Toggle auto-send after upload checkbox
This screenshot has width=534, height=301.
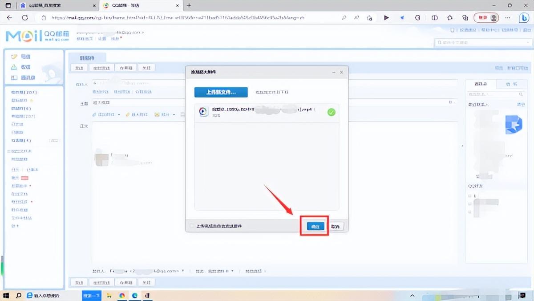point(192,226)
